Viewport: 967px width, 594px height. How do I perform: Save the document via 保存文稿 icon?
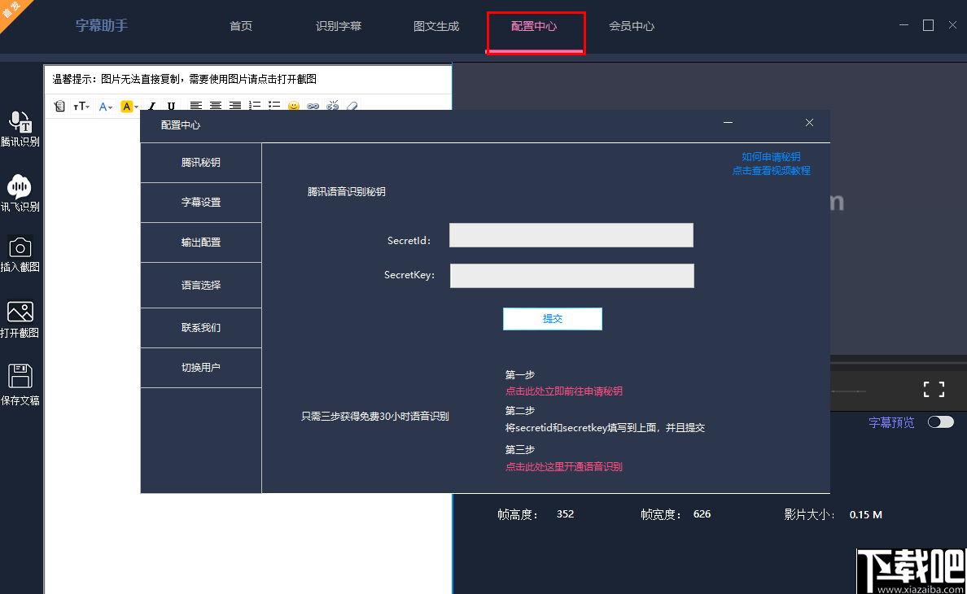tap(20, 376)
